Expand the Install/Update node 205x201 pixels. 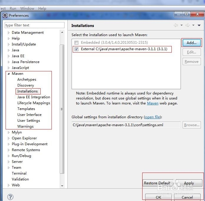[x=9, y=44]
